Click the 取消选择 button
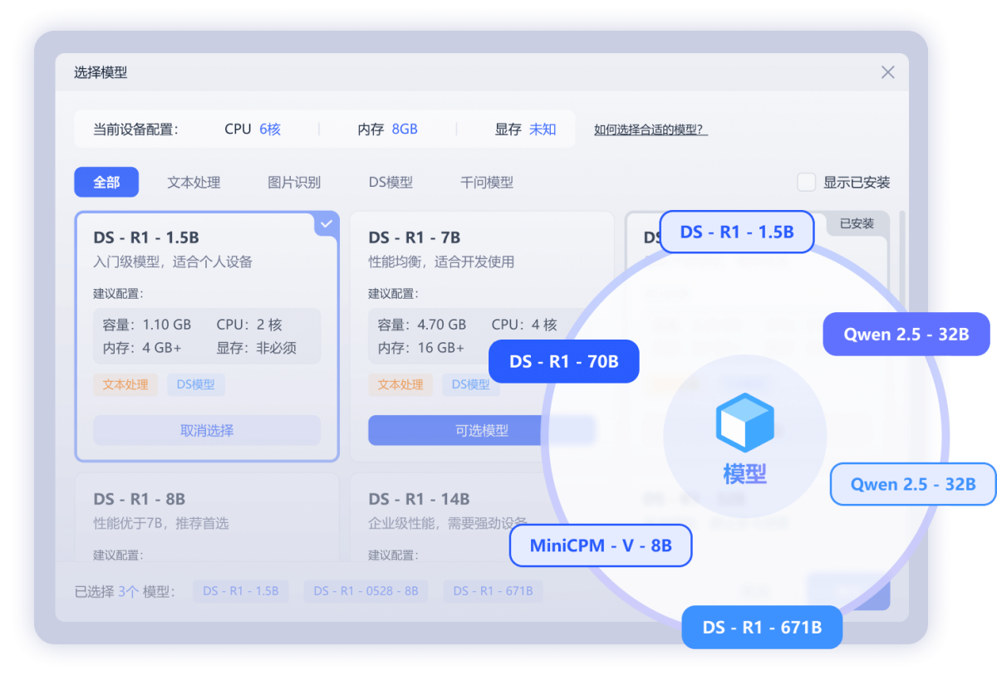This screenshot has height=675, width=997. point(207,430)
